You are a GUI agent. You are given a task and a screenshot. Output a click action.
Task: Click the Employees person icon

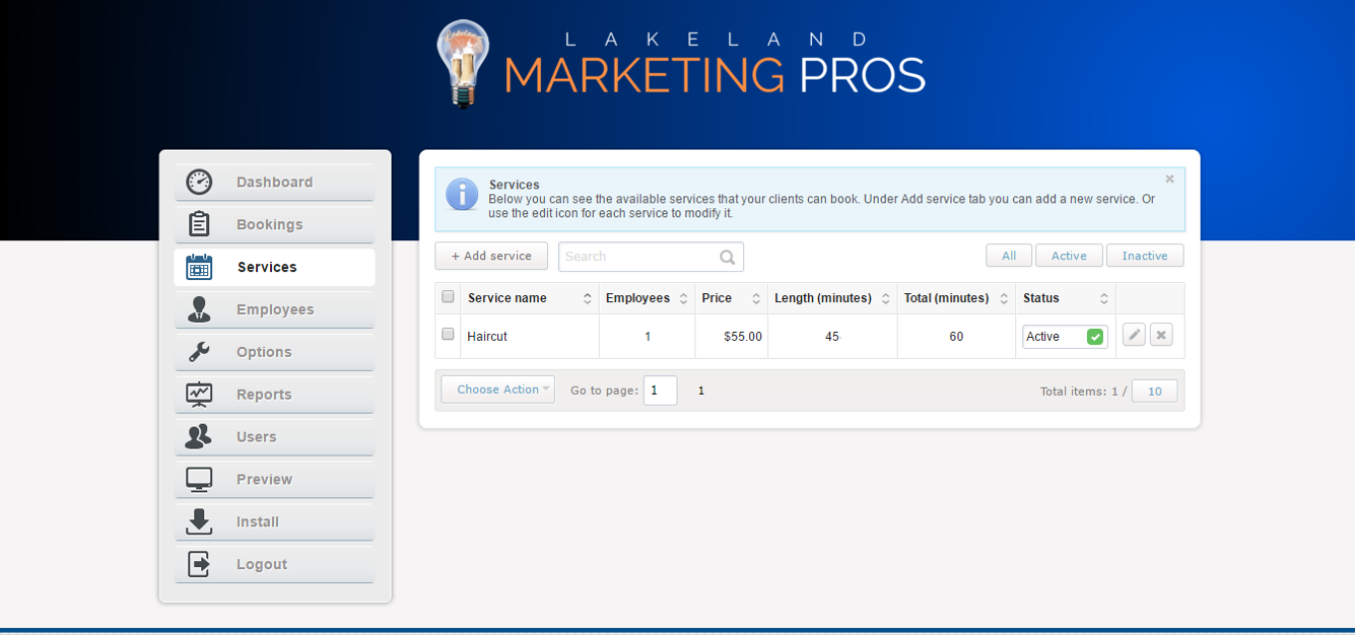coord(199,309)
